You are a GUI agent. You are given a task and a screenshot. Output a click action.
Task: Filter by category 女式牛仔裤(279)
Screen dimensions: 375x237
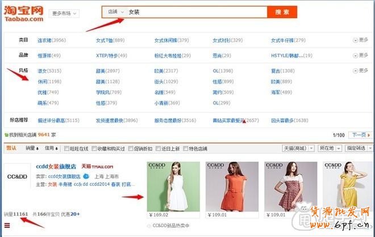(x=288, y=40)
